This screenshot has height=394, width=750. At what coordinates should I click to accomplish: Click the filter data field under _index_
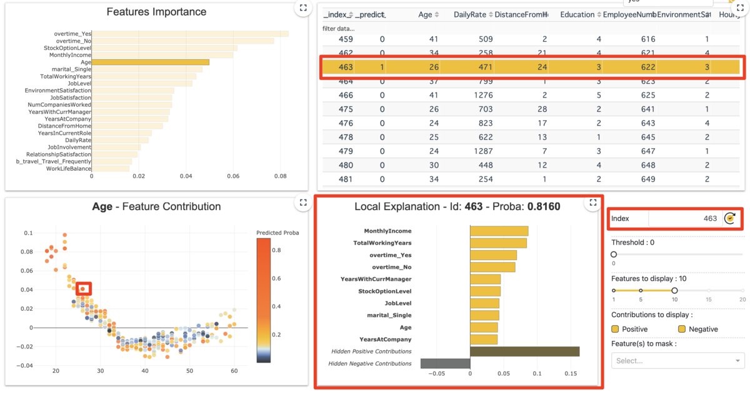pyautogui.click(x=338, y=28)
